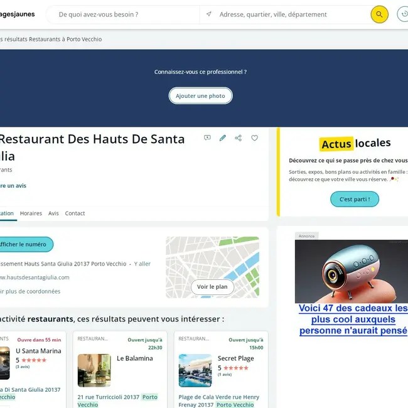Click 'Ouvre dans 55 min' status text
Image resolution: width=408 pixels, height=408 pixels.
tap(39, 340)
